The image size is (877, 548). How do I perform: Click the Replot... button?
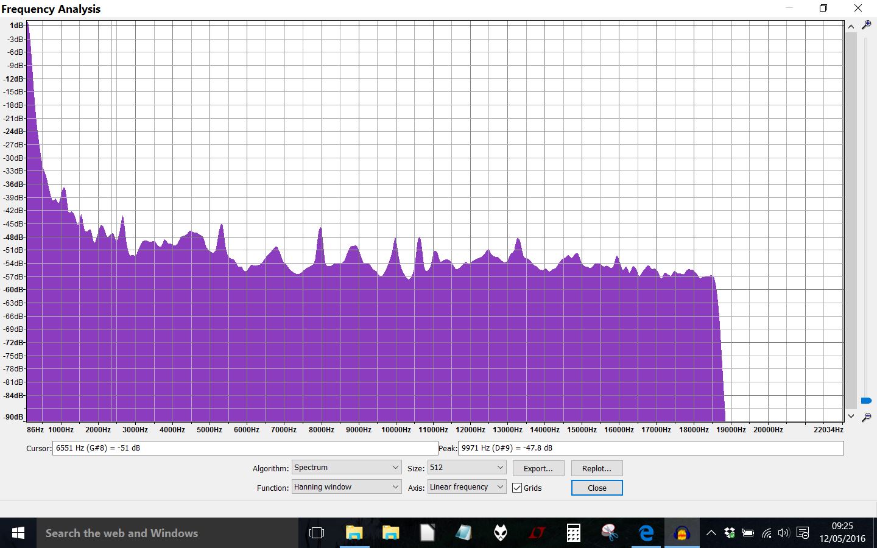tap(597, 468)
